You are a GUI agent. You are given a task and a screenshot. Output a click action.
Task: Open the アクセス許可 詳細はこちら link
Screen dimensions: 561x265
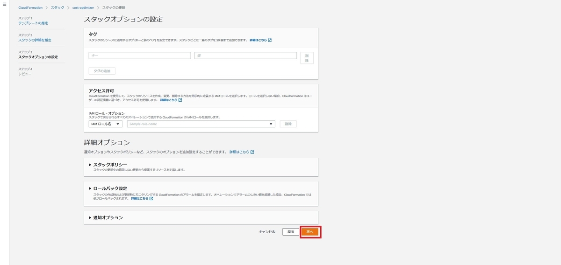(171, 100)
